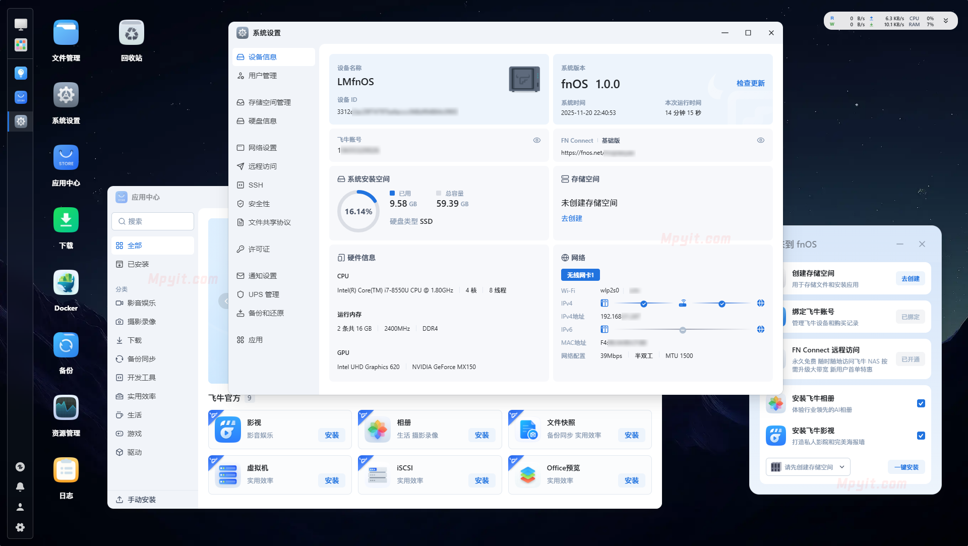Open SSH settings section
The width and height of the screenshot is (968, 546).
click(274, 185)
